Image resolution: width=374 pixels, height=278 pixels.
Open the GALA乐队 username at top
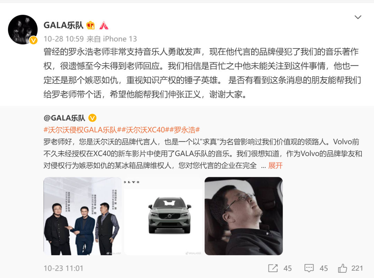[63, 25]
